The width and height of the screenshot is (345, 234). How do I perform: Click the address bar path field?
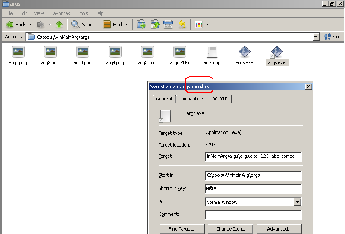pos(169,37)
